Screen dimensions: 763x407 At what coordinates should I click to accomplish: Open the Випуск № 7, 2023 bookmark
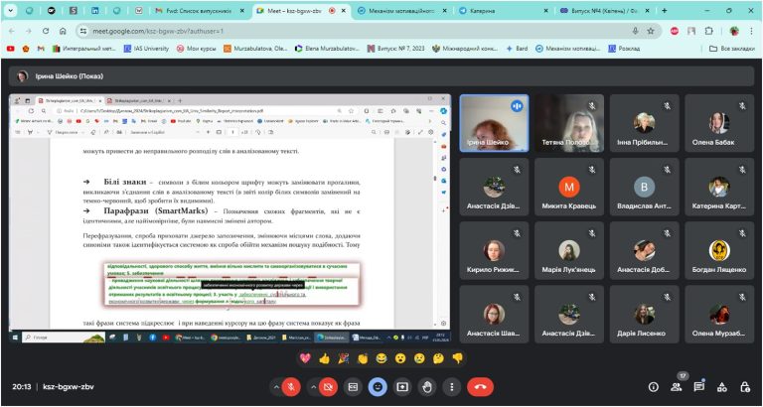tap(396, 49)
